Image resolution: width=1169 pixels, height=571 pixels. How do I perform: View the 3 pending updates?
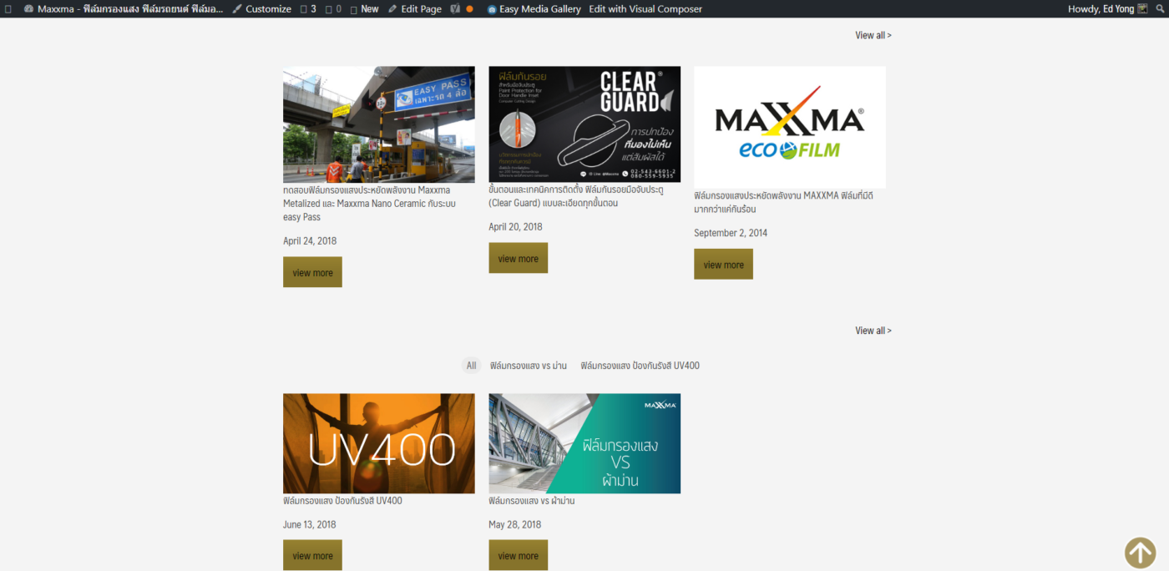pos(308,9)
